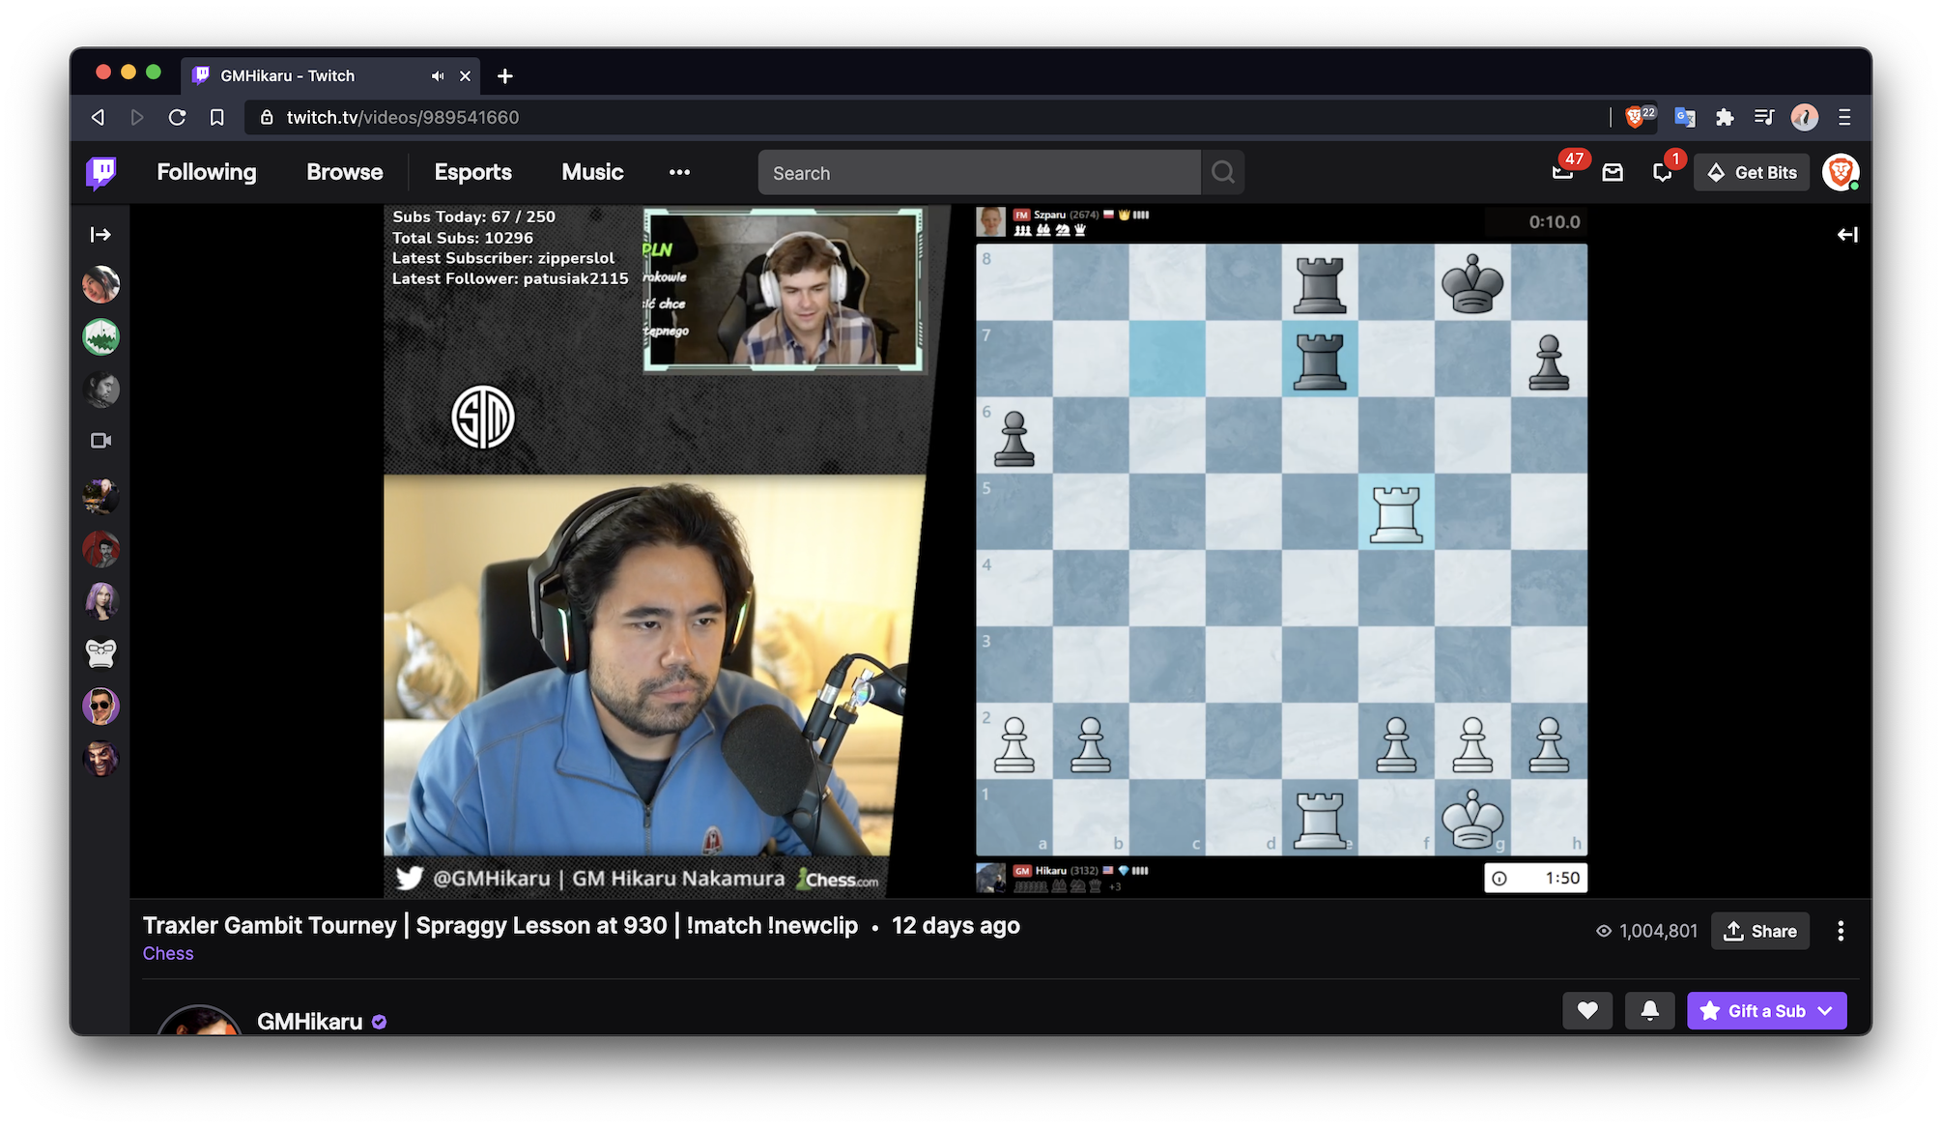Click the browser back arrow

(x=98, y=117)
